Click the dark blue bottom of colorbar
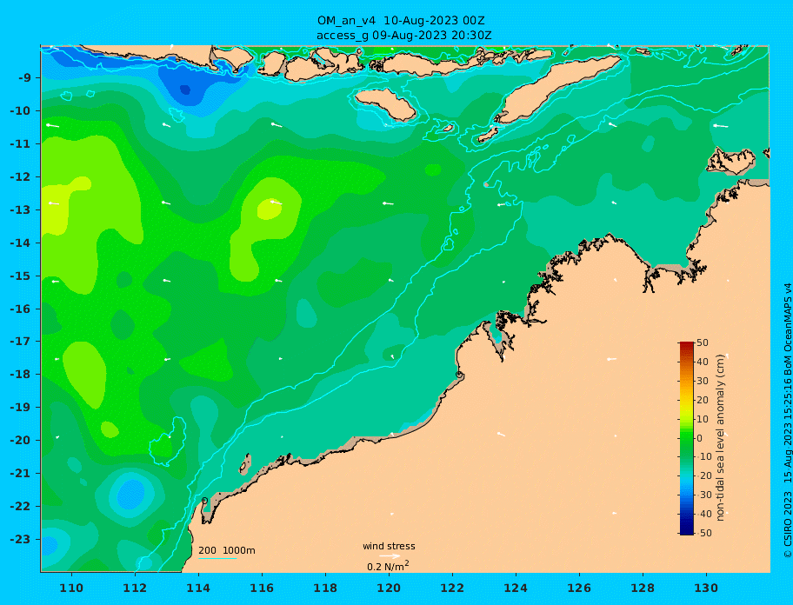The image size is (793, 605). pos(686,529)
